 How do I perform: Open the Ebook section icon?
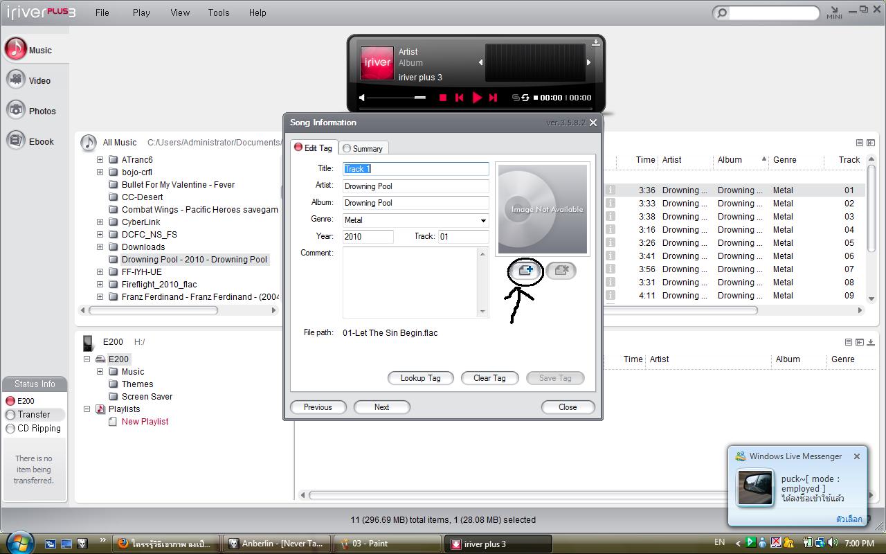[x=16, y=141]
